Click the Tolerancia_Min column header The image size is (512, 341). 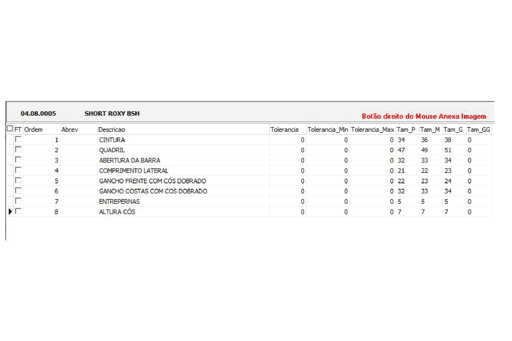coord(328,130)
